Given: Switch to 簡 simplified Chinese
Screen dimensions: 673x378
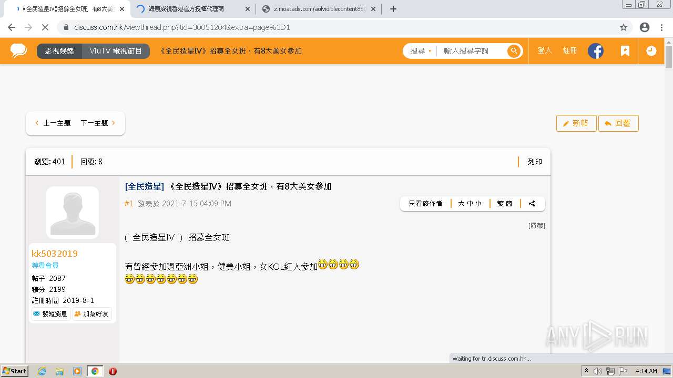Looking at the screenshot, I should coord(509,204).
